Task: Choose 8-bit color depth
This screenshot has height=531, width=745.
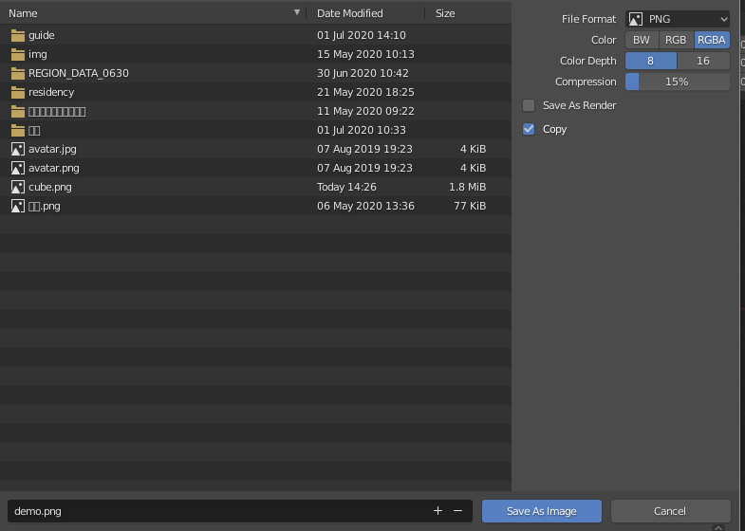Action: [650, 61]
